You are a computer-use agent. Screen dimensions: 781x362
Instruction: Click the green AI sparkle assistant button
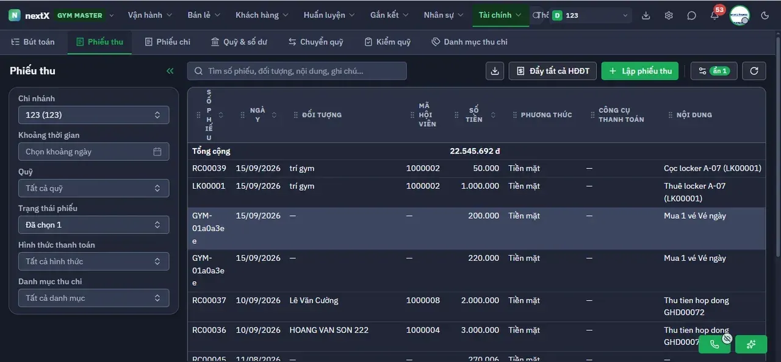click(x=751, y=344)
